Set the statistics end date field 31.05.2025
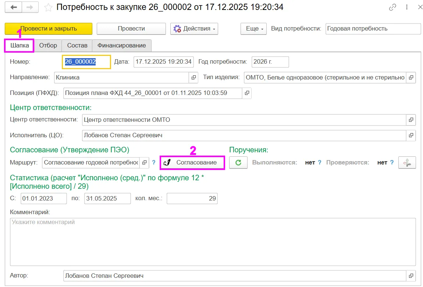This screenshot has width=423, height=287. point(108,199)
